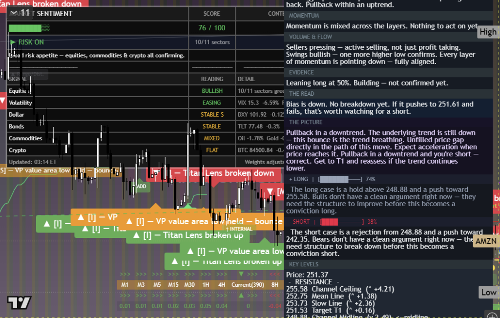Image resolution: width=500 pixels, height=318 pixels.
Task: Click the Bonds signal row label
Action: click(x=16, y=127)
